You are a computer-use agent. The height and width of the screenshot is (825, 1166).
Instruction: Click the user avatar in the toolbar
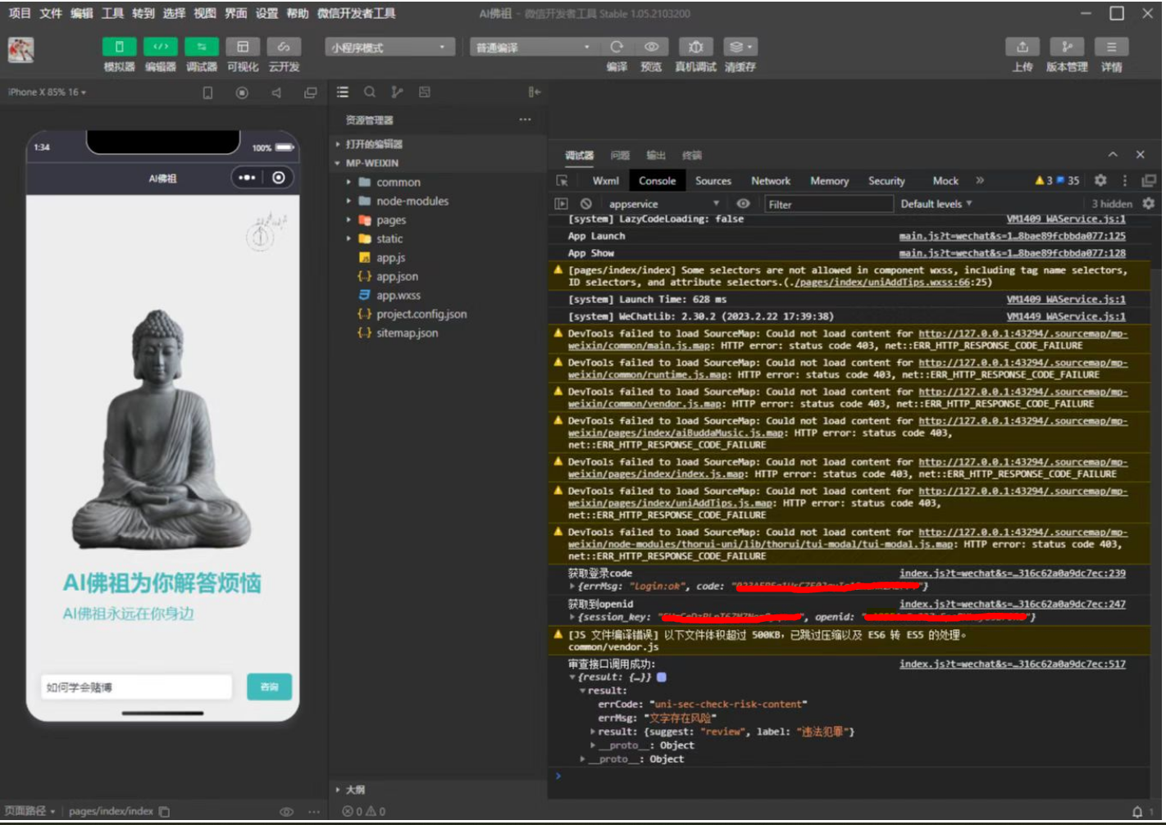pos(21,50)
